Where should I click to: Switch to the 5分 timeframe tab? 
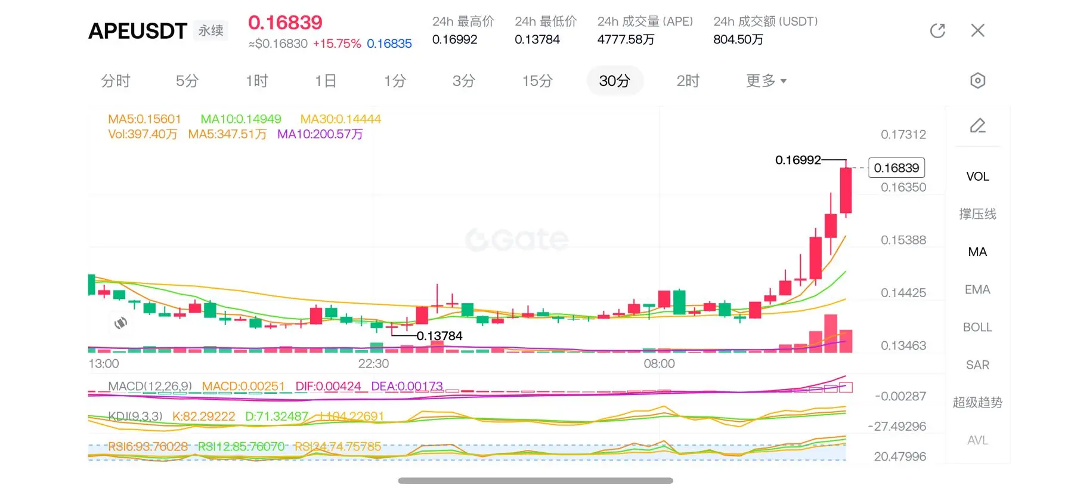(x=187, y=81)
